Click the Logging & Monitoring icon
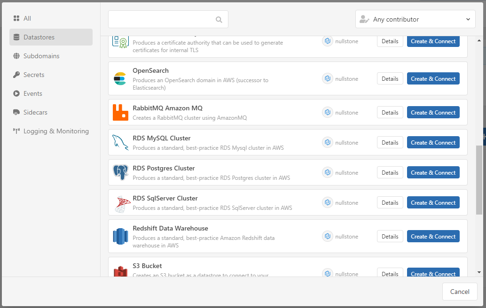The image size is (486, 308). point(16,131)
